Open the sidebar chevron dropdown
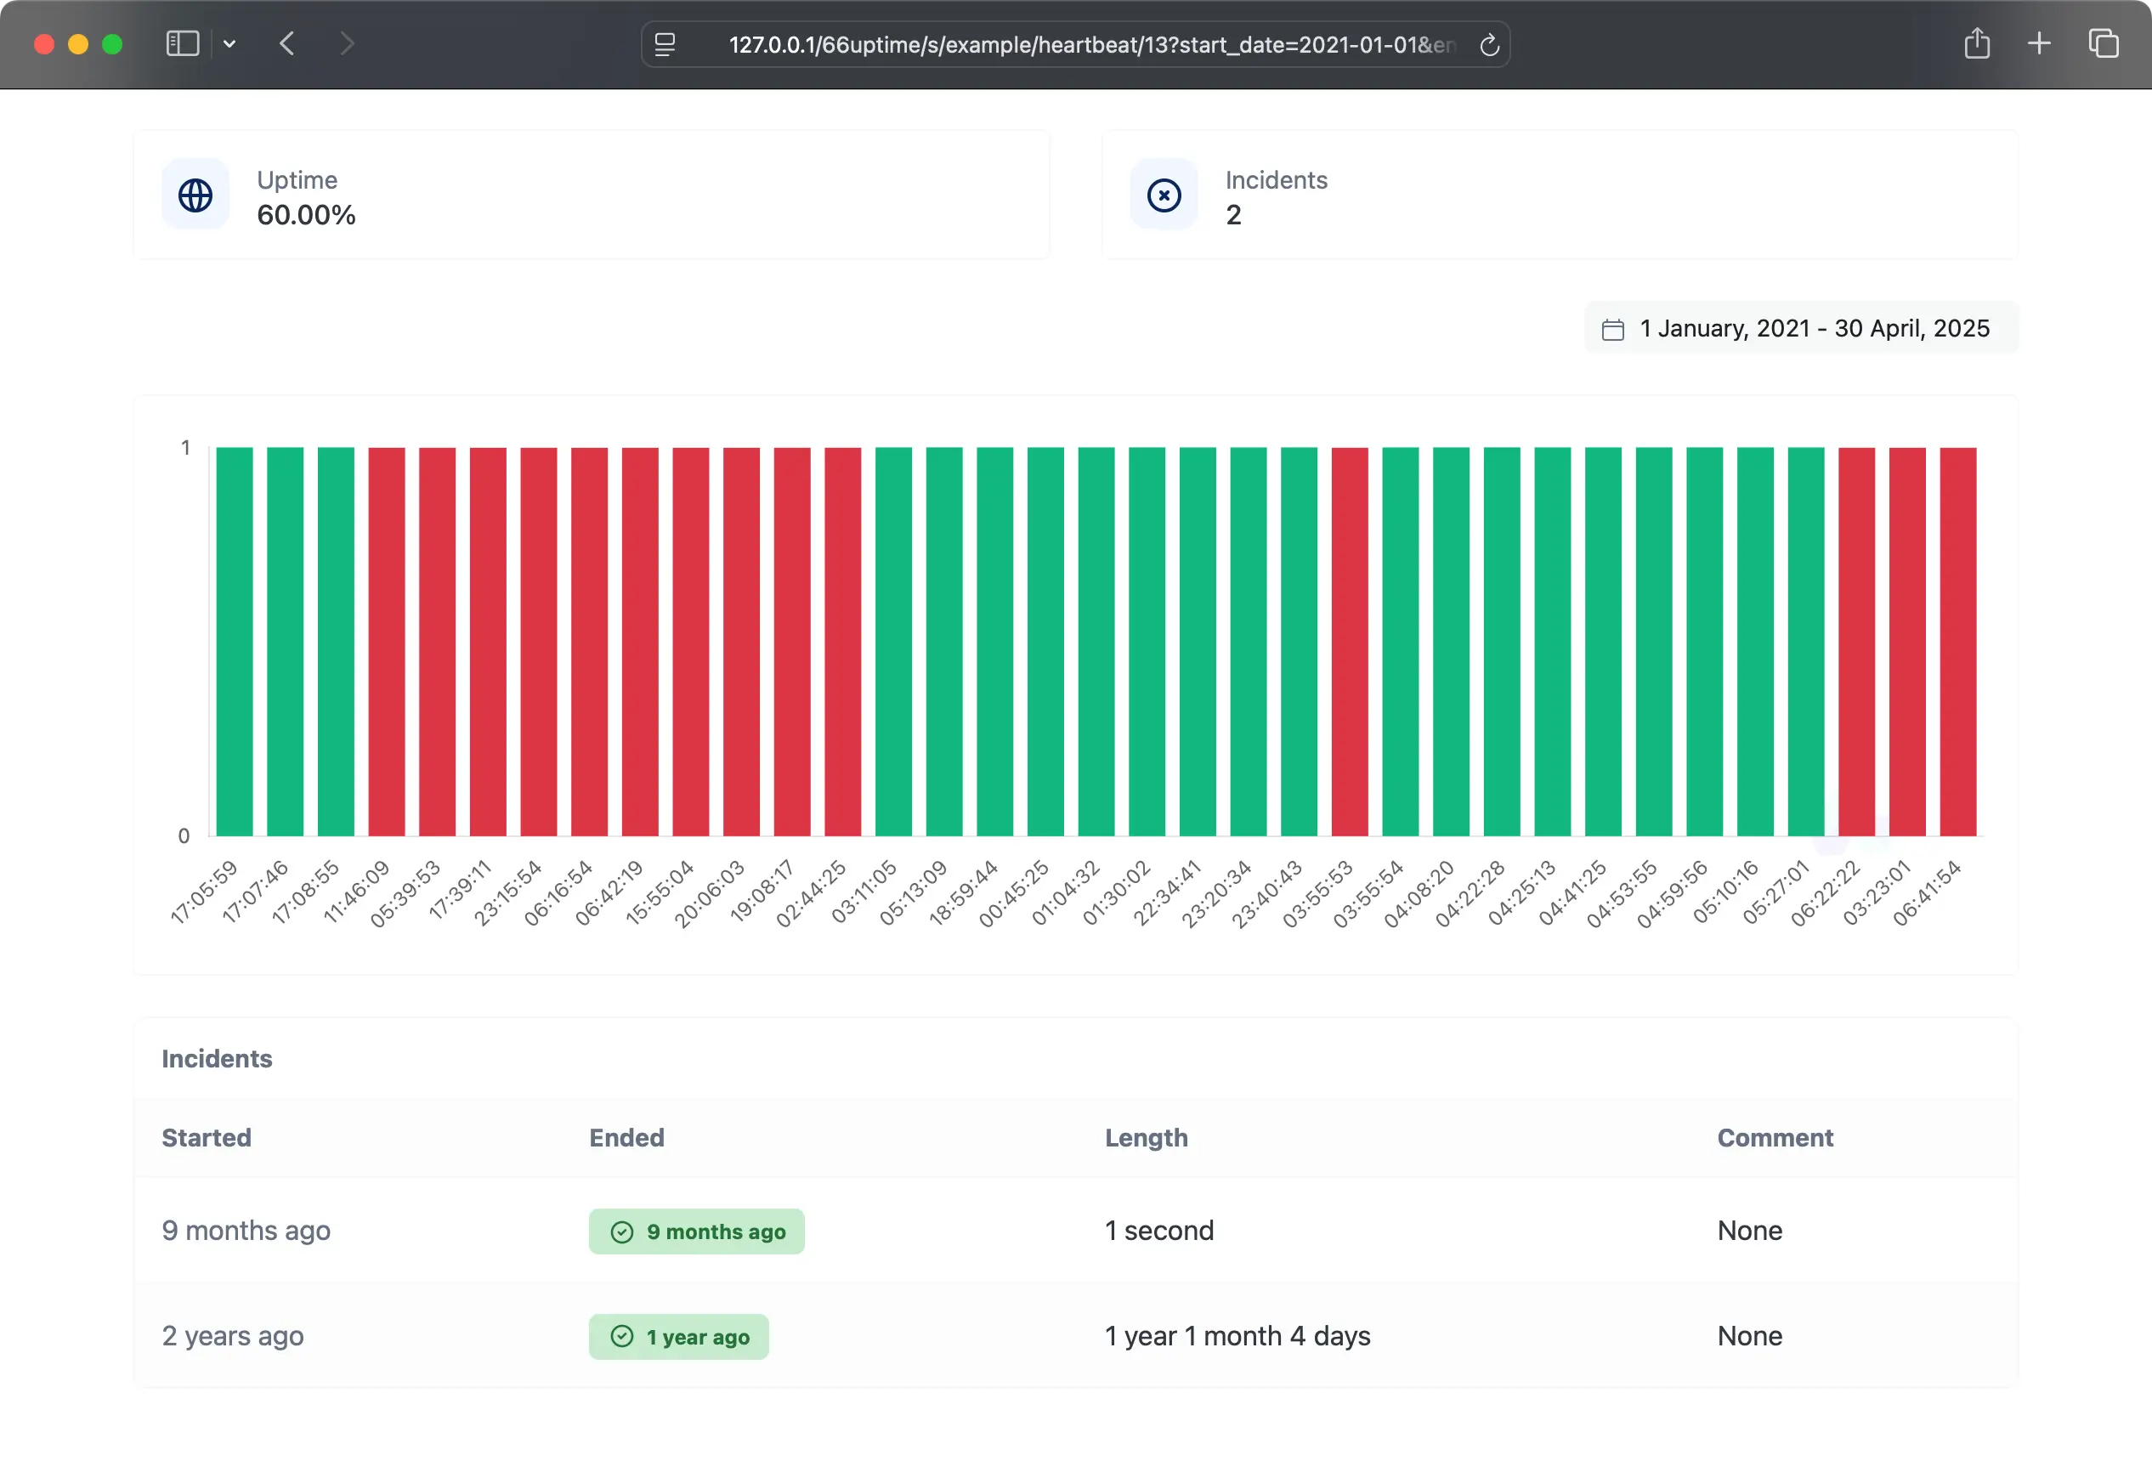The height and width of the screenshot is (1472, 2152). point(229,44)
